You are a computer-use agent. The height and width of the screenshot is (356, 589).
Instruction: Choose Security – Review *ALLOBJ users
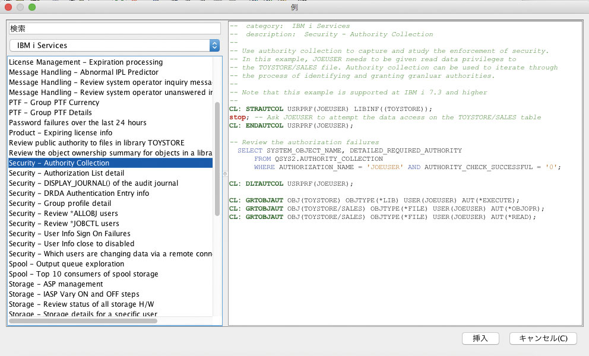tap(64, 213)
